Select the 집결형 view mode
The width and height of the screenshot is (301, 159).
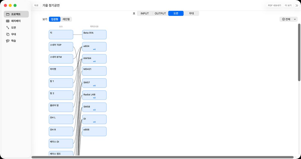click(x=55, y=19)
